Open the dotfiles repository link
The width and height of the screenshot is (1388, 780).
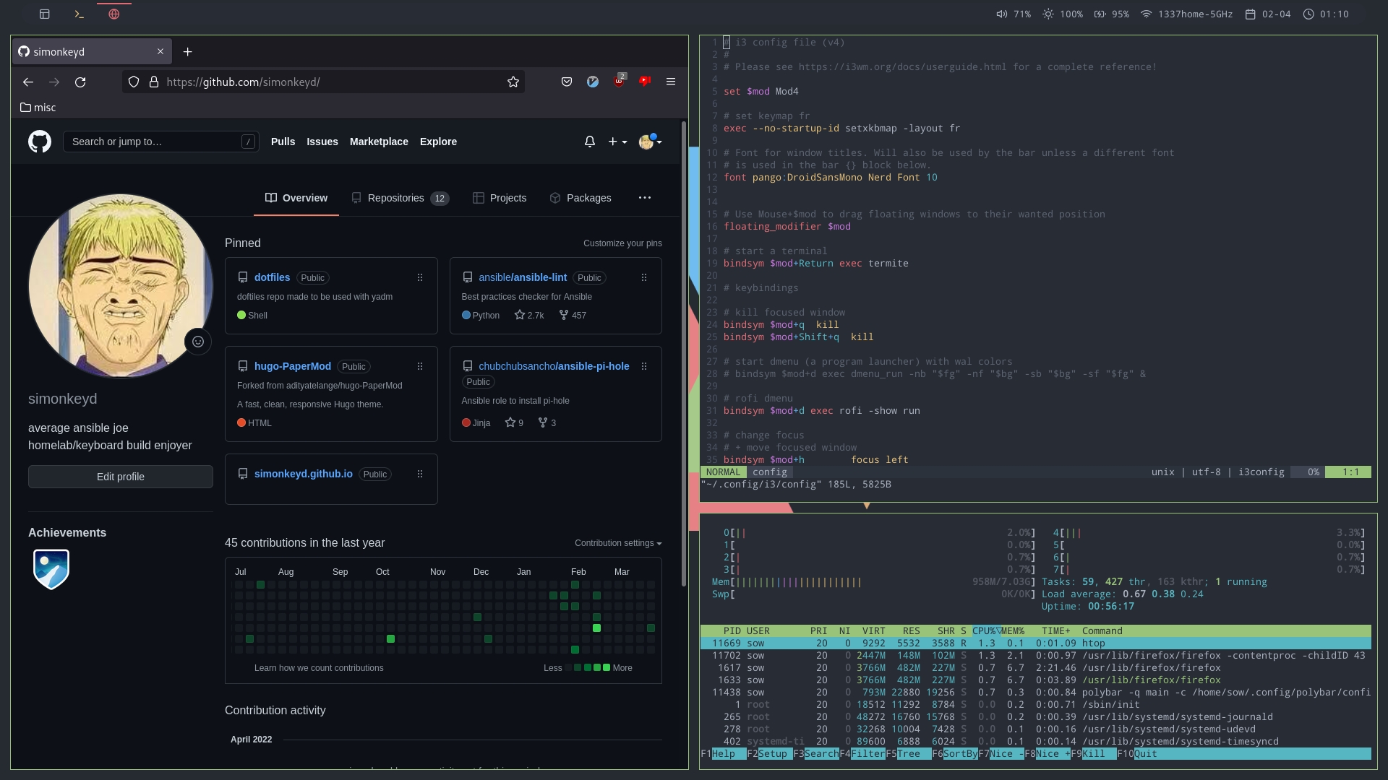click(272, 277)
